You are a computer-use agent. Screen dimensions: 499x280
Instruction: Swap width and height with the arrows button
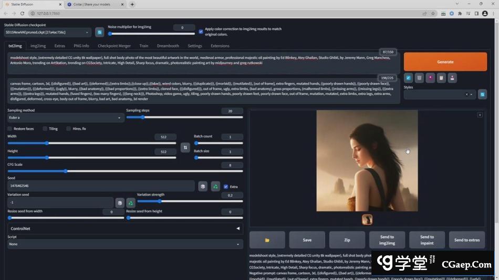(185, 147)
